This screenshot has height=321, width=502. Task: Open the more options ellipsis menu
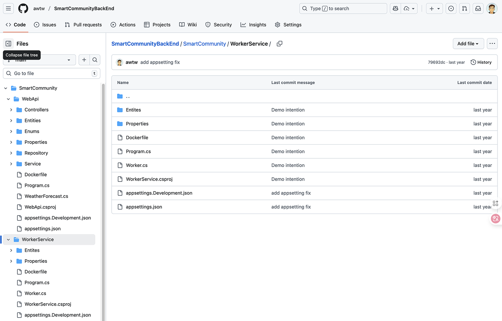492,43
